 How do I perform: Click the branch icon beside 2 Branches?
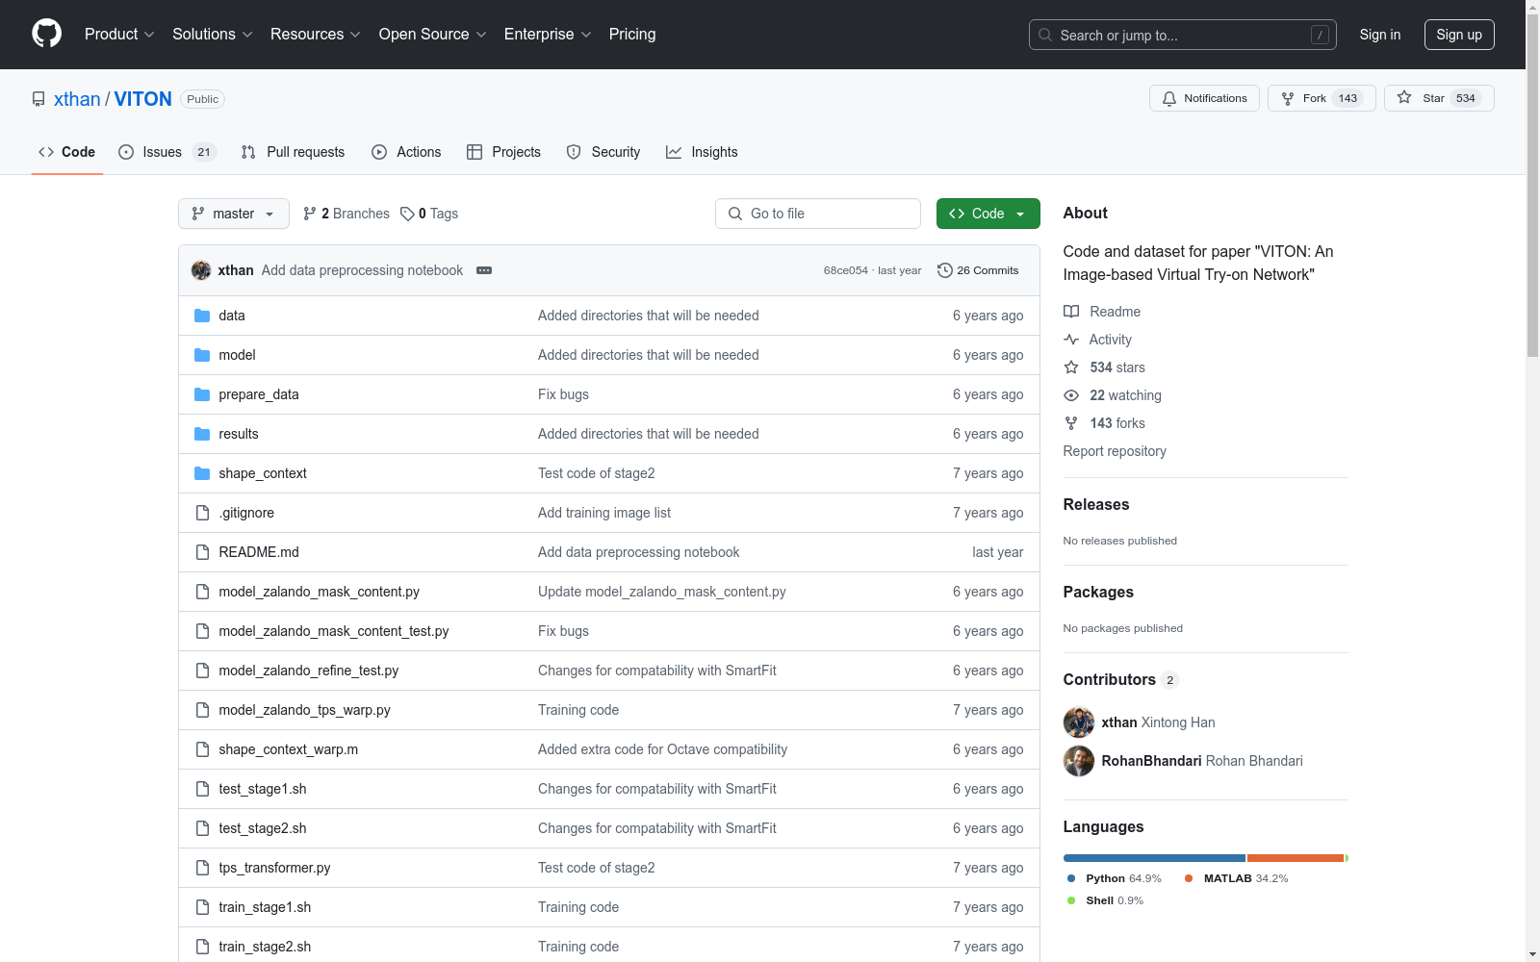coord(310,214)
